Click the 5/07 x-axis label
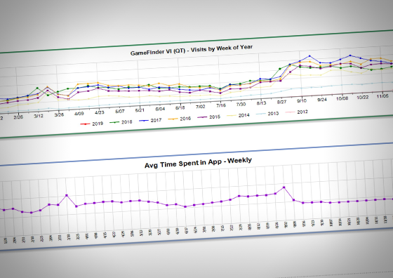The image size is (393, 278). (x=120, y=111)
